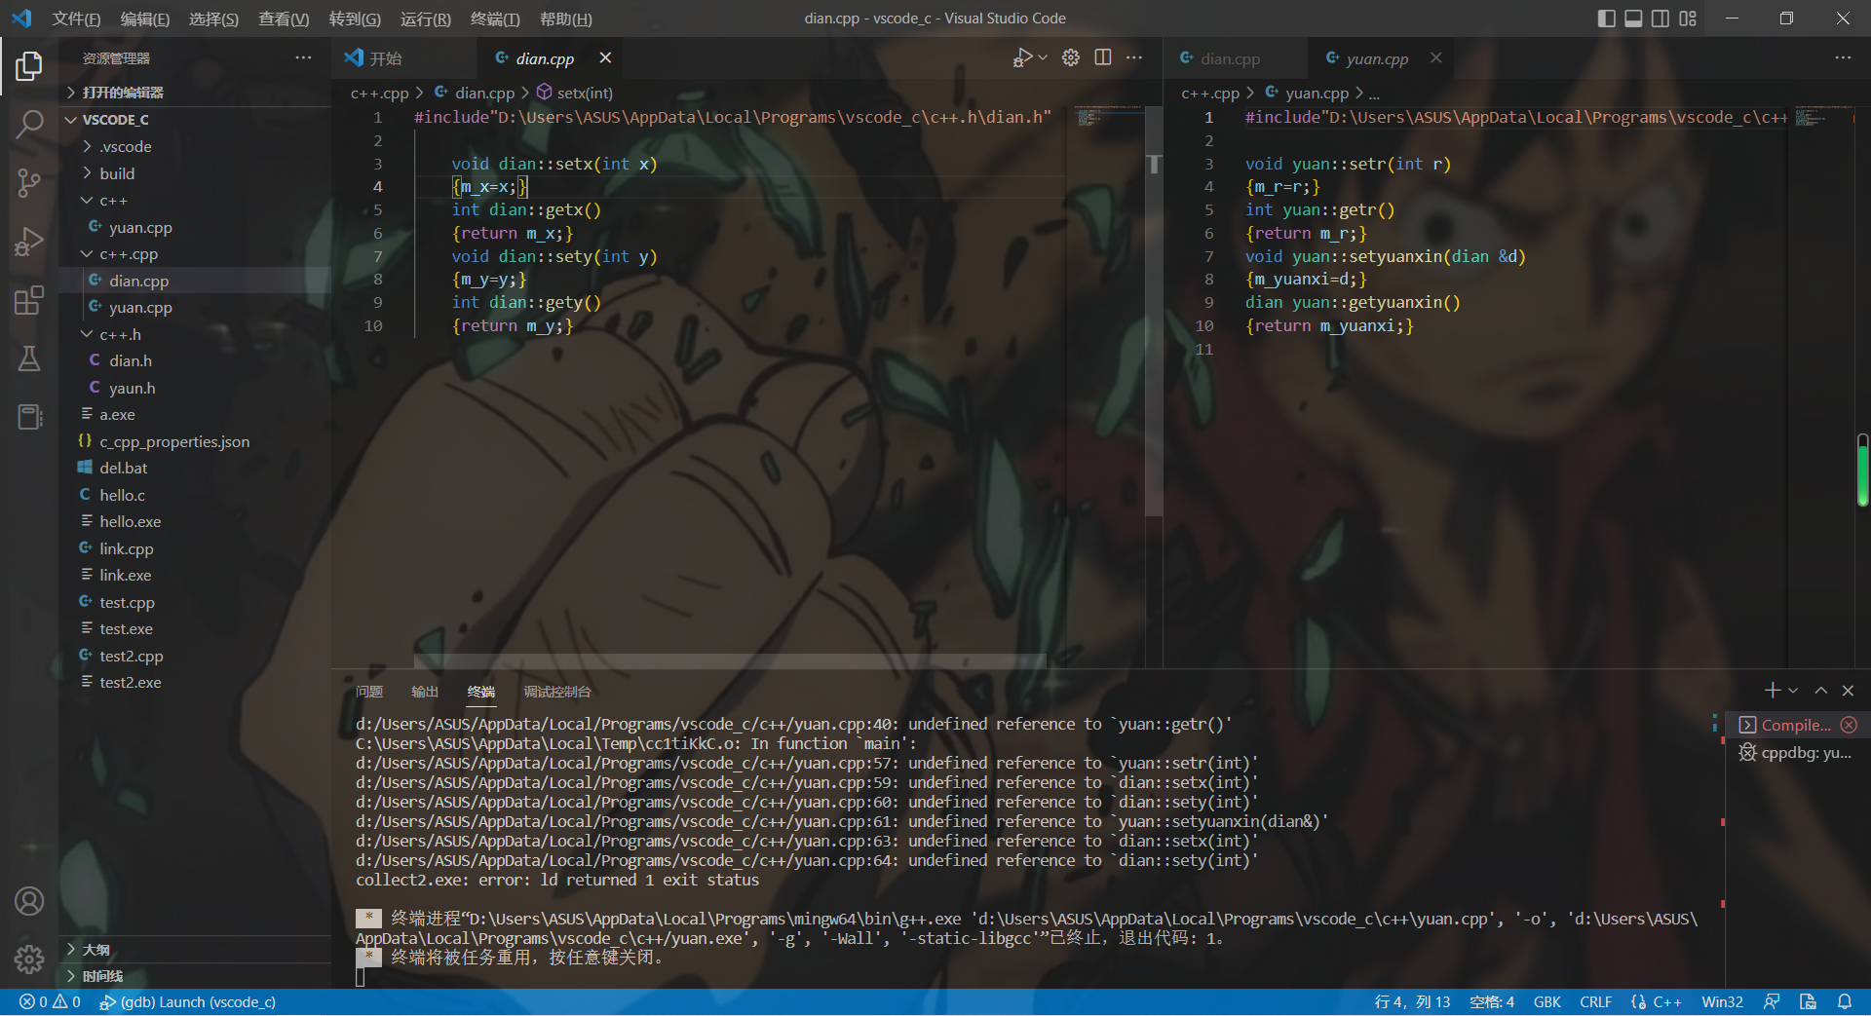Open Explorer panel more actions menu
This screenshot has height=1016, width=1871.
(303, 57)
